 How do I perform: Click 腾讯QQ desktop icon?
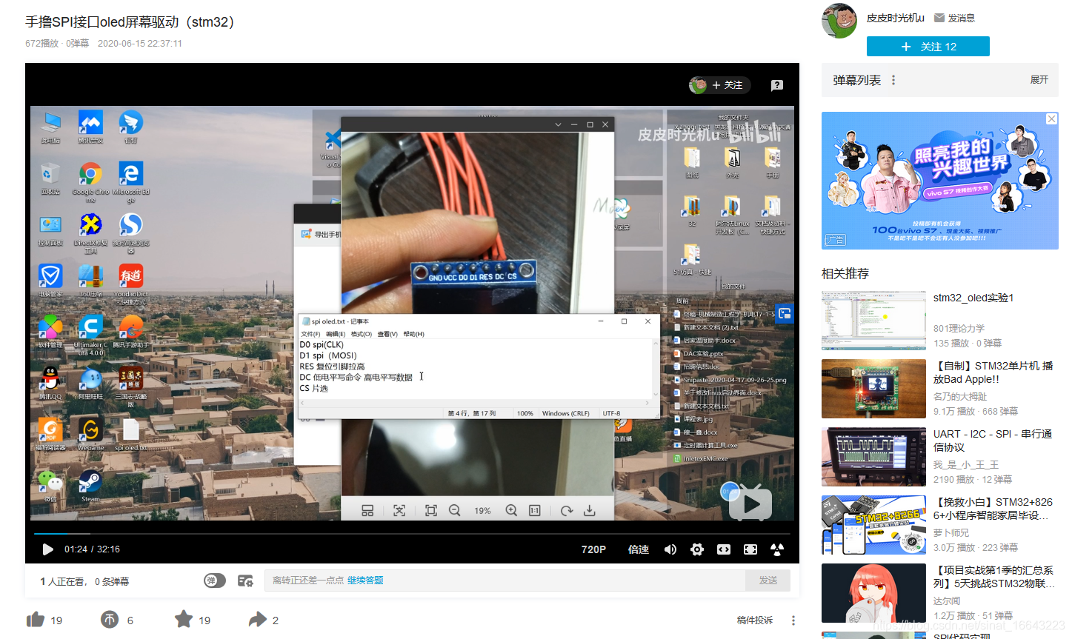coord(50,382)
